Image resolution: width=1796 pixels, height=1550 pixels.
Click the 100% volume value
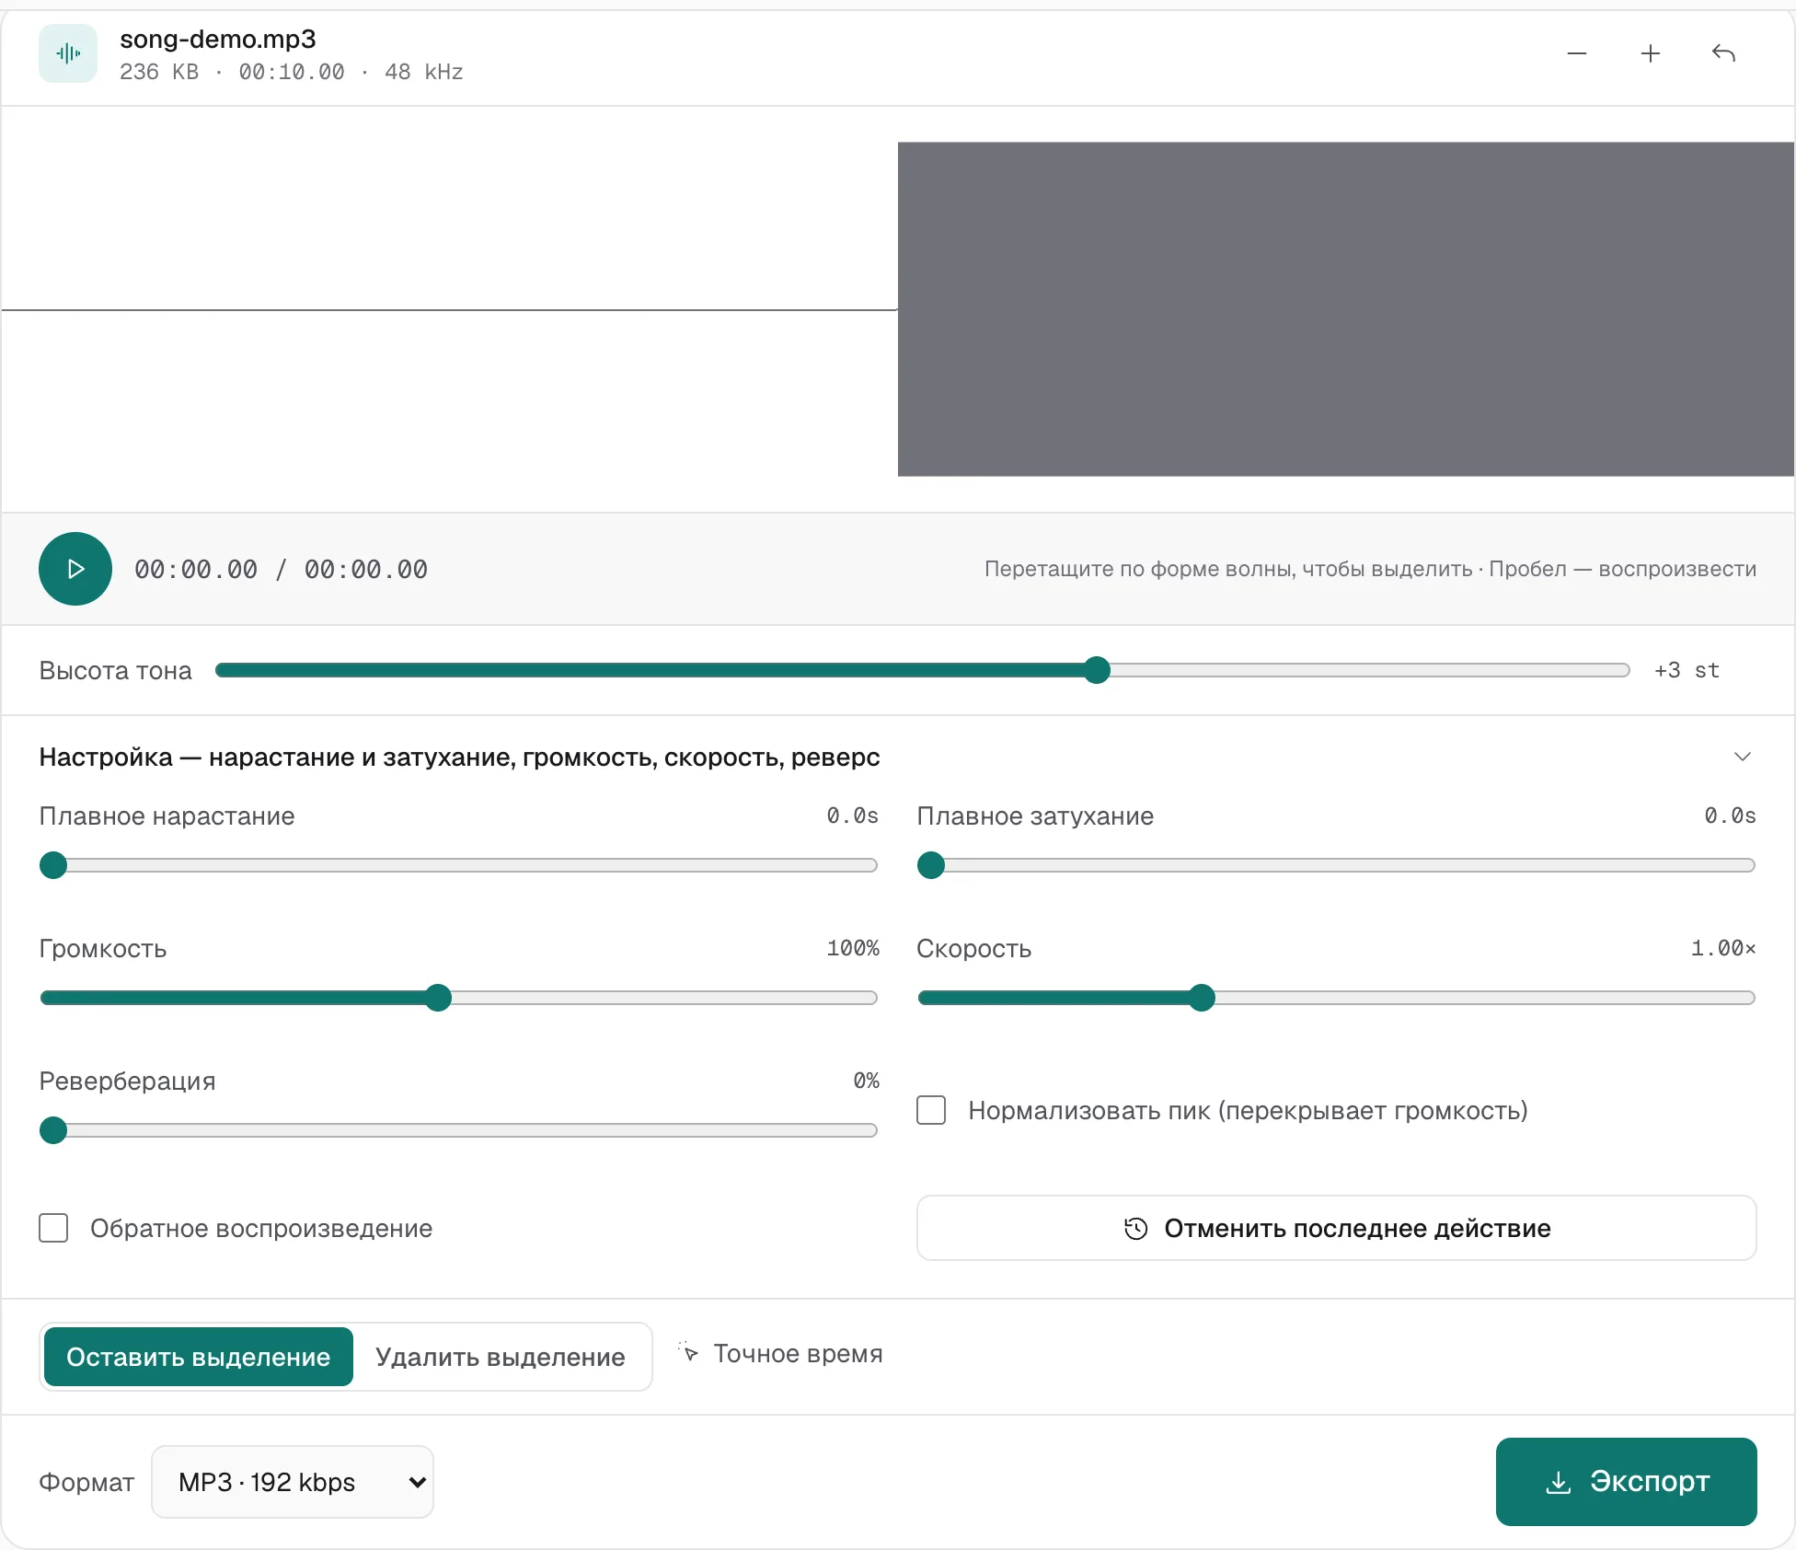[853, 948]
